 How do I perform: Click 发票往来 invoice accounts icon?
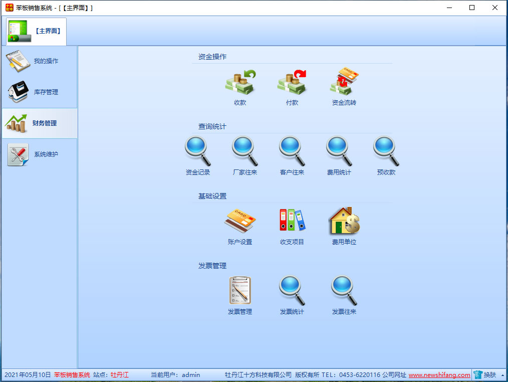[344, 291]
